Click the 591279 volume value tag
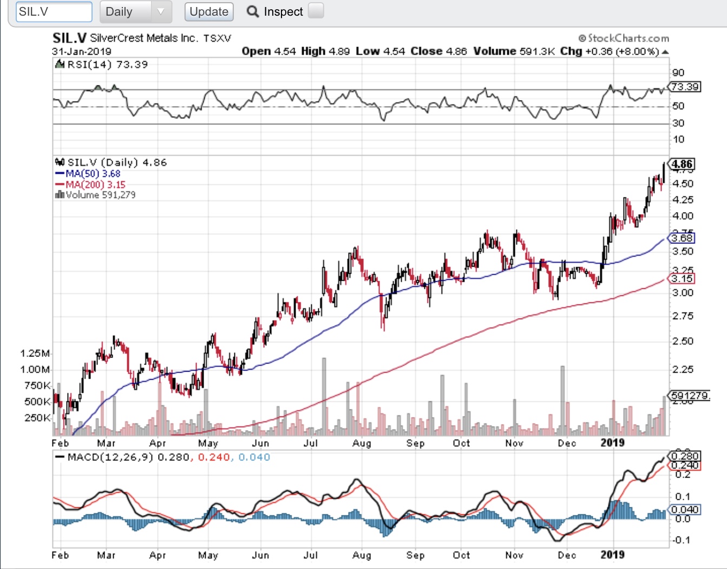The width and height of the screenshot is (727, 569). 689,395
